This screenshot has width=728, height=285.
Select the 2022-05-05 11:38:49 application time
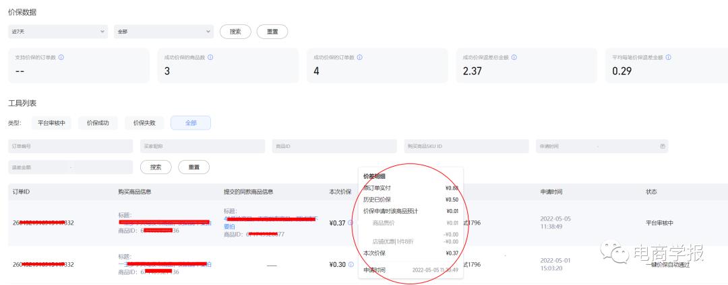coord(555,223)
